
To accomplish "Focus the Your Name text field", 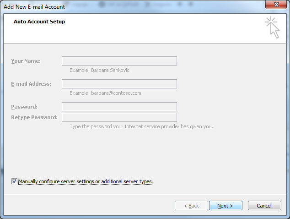I will [x=119, y=61].
